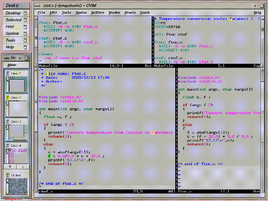Expand the desk list down arrow
This screenshot has height=201, width=268.
[10, 167]
